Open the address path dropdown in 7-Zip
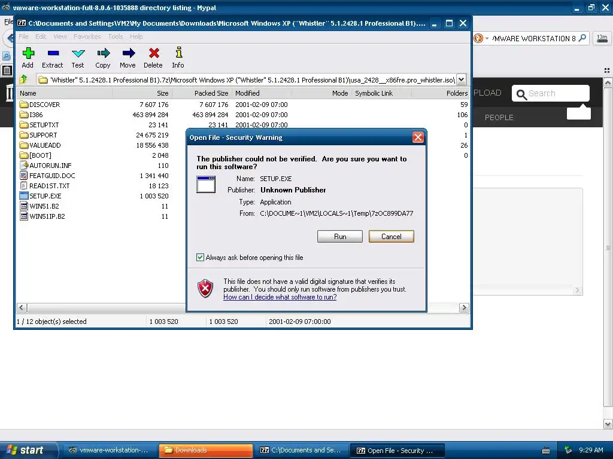The height and width of the screenshot is (459, 613). (462, 79)
